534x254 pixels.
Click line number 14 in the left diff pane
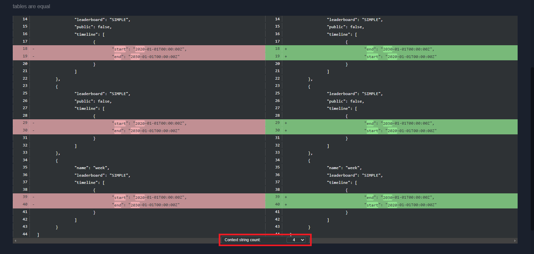[x=25, y=19]
